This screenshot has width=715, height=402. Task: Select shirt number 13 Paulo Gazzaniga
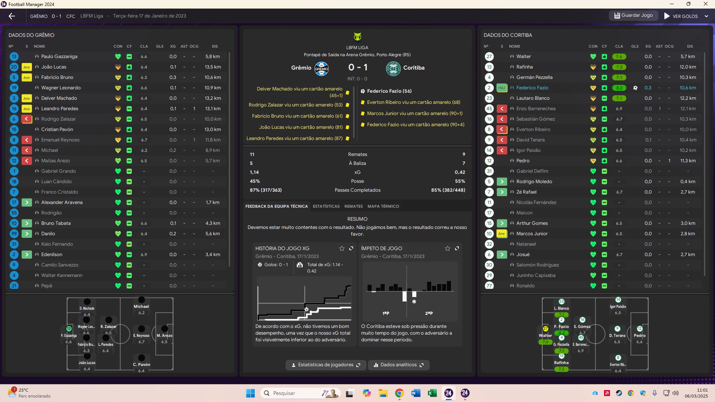point(14,57)
